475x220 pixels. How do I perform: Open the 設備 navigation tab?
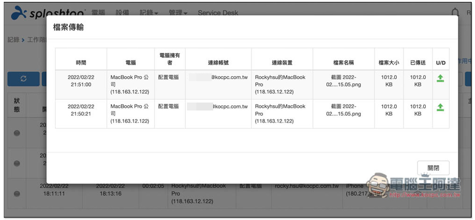coord(122,13)
